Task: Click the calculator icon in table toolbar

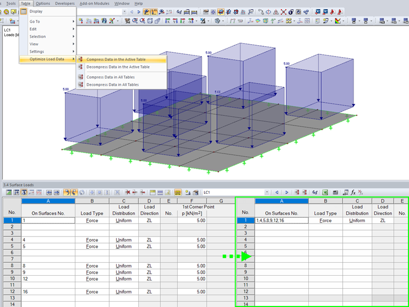Action: [x=335, y=192]
